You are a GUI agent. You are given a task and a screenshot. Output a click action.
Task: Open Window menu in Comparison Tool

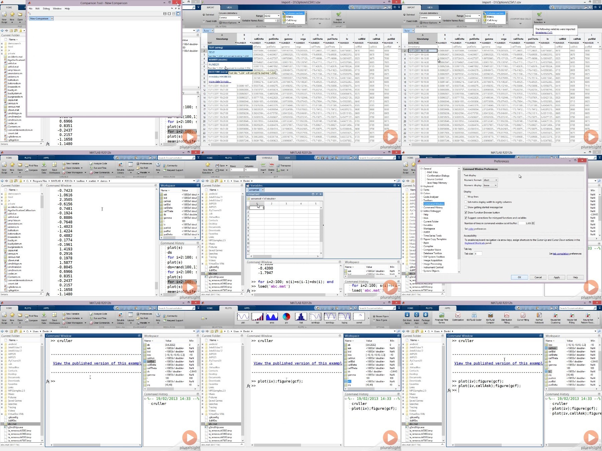57,9
